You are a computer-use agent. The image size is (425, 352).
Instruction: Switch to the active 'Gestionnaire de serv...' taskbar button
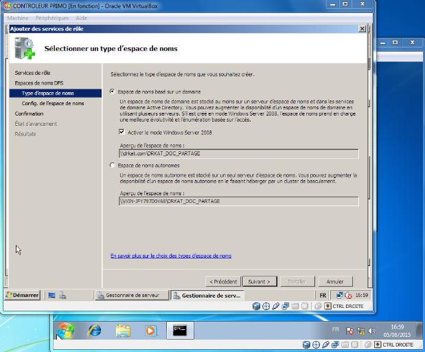[207, 295]
